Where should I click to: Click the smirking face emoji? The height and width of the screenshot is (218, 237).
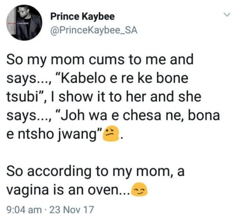[x=139, y=189]
